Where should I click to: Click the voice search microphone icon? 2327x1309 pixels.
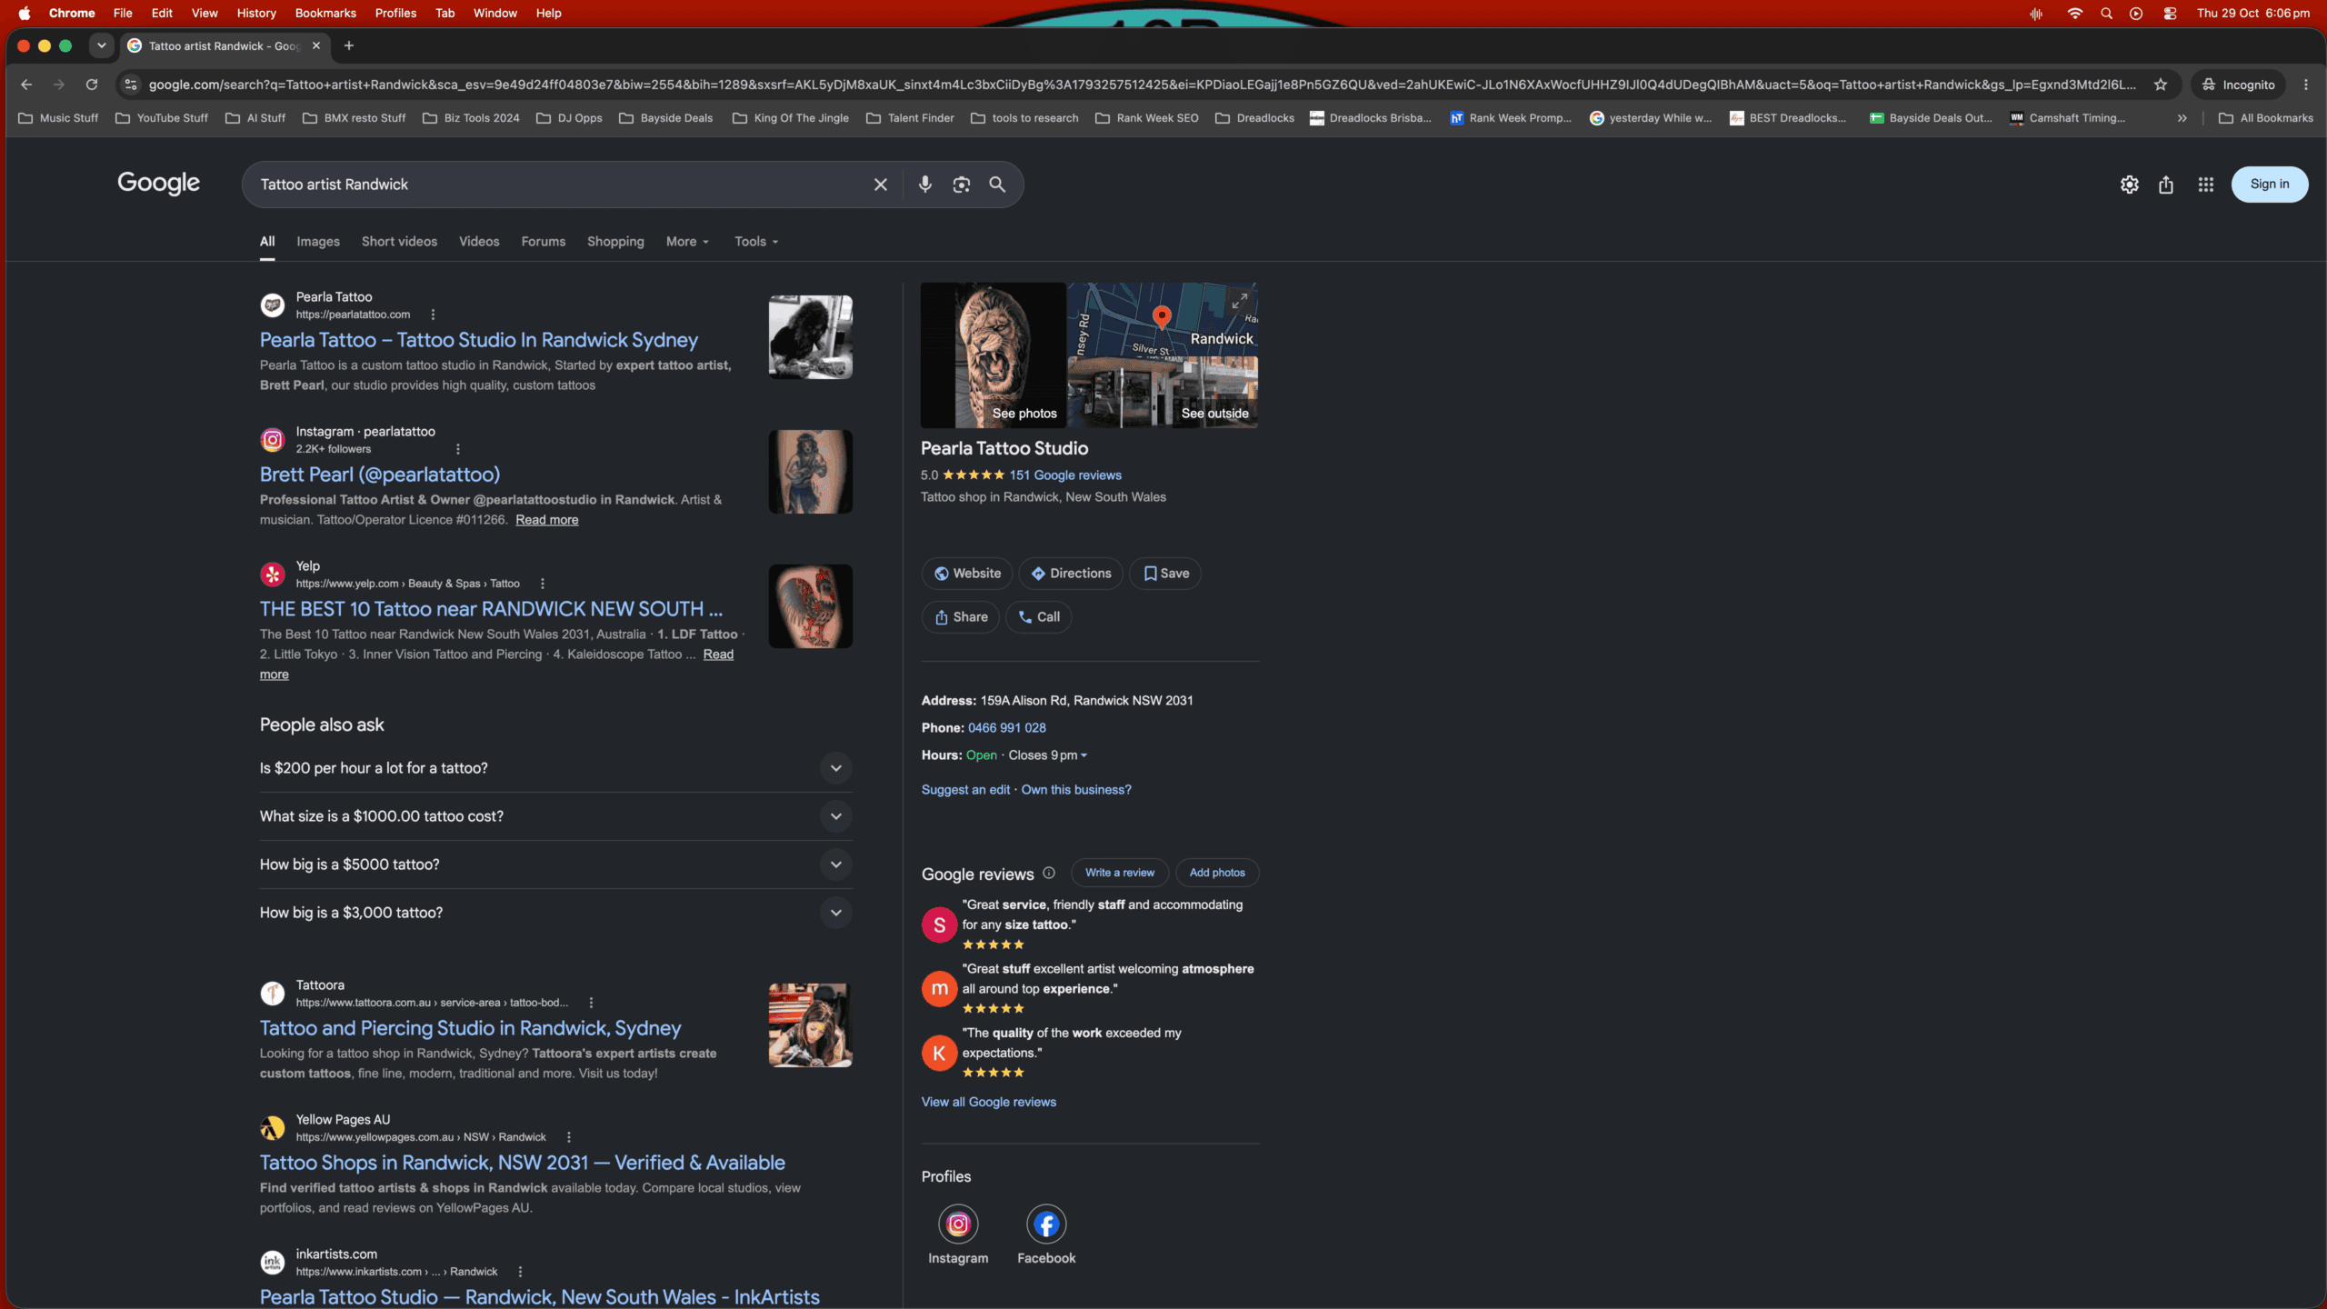pos(924,185)
